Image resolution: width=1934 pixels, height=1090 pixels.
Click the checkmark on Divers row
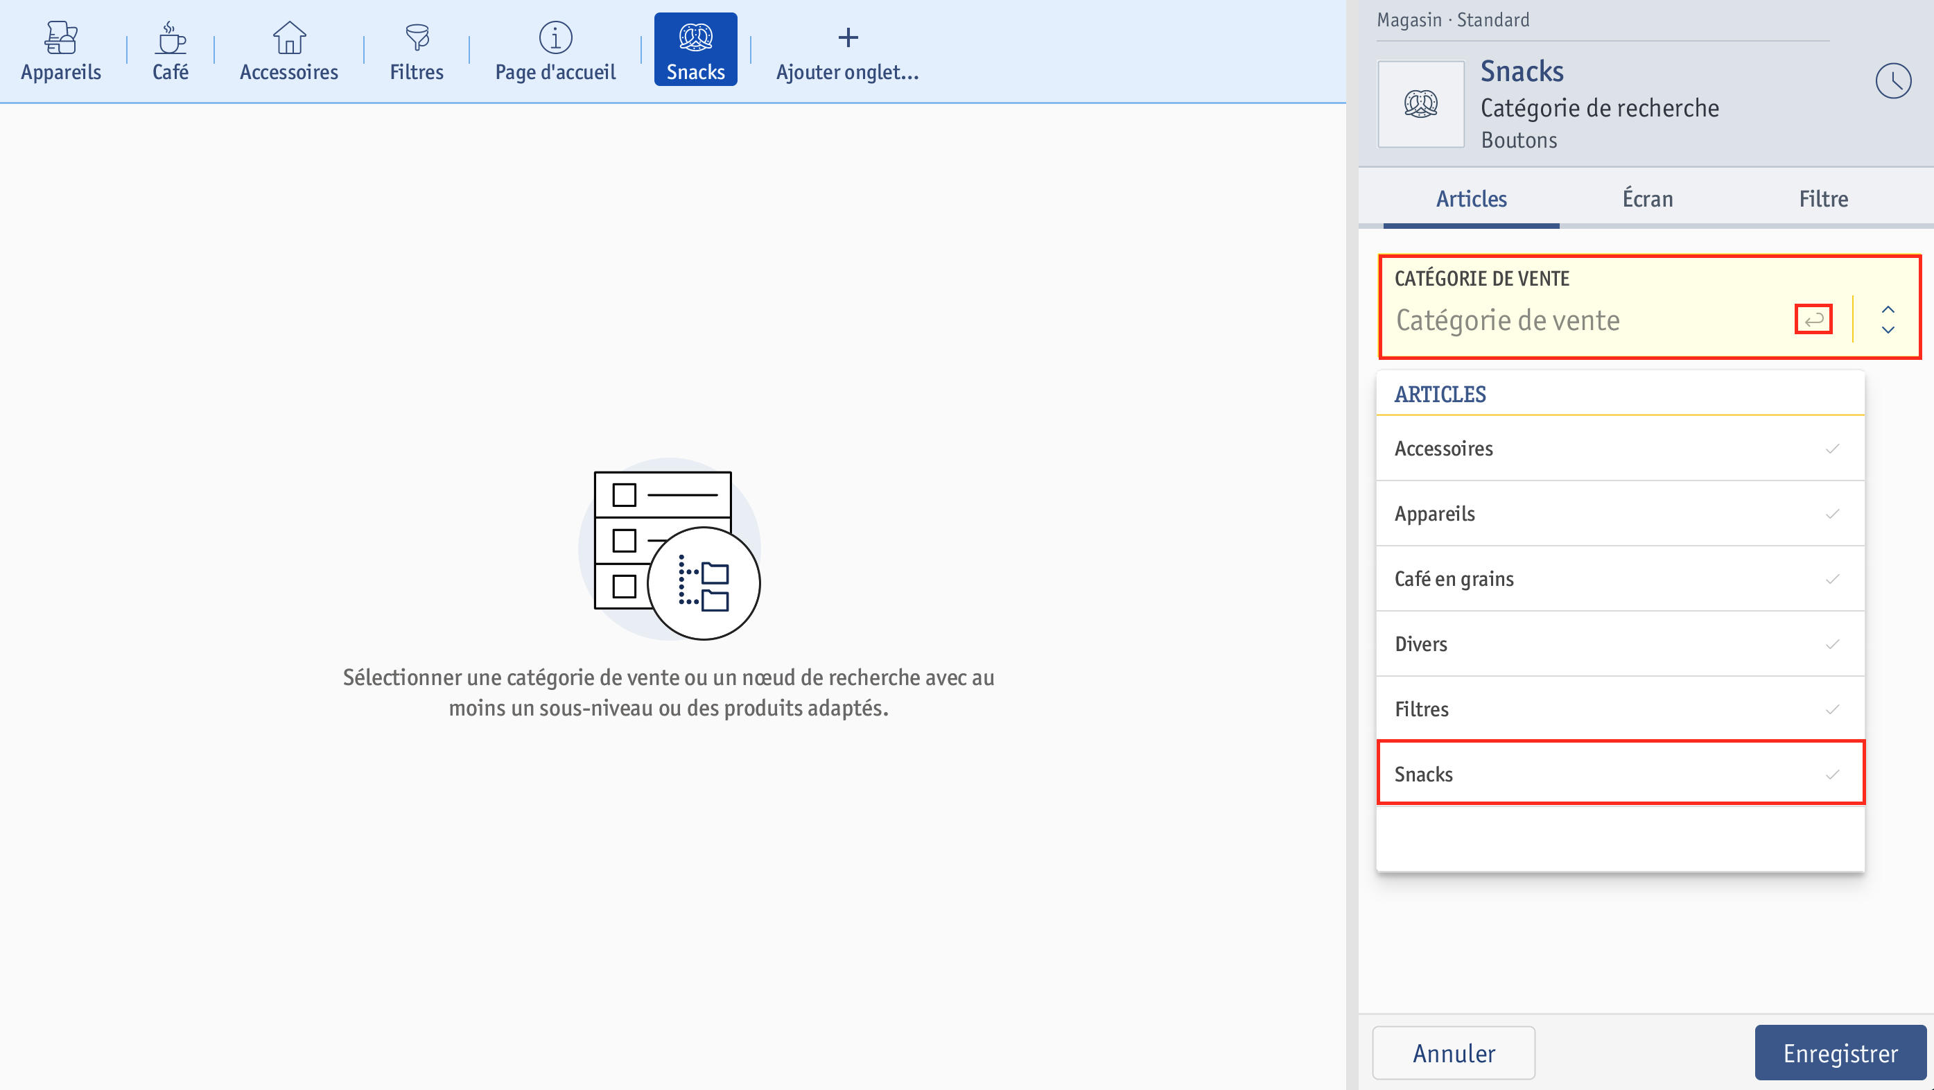click(1833, 645)
